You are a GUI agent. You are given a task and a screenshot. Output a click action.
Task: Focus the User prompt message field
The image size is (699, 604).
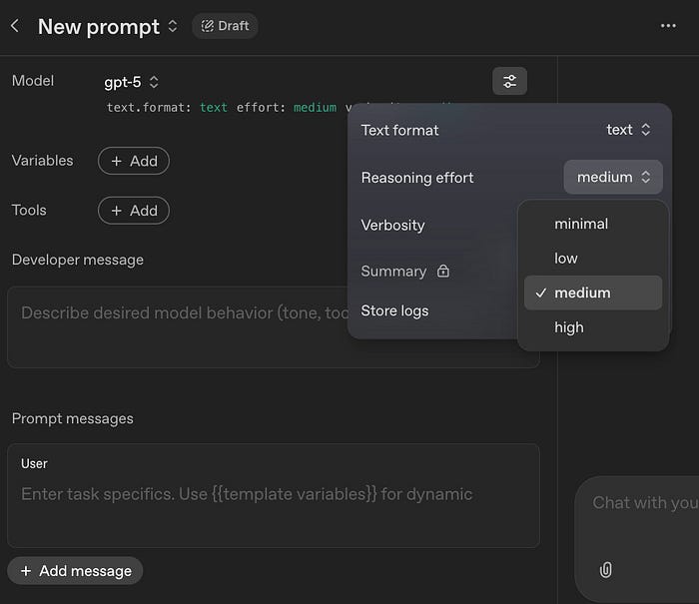tap(274, 496)
